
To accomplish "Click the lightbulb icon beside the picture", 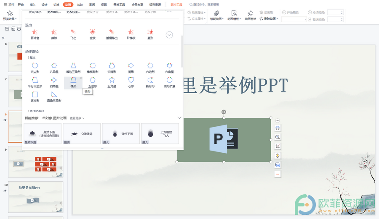I will click(278, 155).
